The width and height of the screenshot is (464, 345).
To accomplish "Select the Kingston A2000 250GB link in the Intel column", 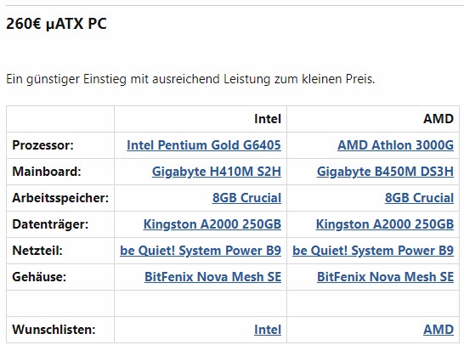I will (212, 224).
